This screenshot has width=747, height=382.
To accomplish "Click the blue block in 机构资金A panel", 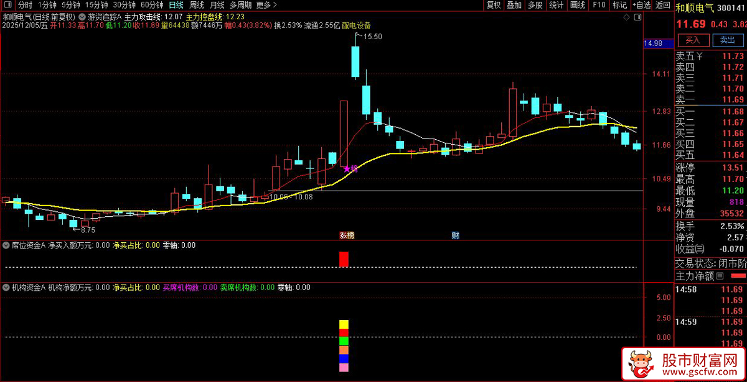I will coord(344,359).
